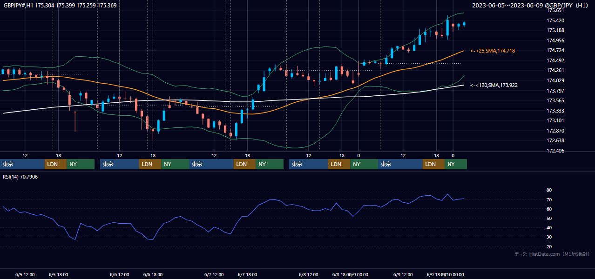Click RSI axis level 40
Image resolution: width=595 pixels, height=279 pixels.
(549, 228)
